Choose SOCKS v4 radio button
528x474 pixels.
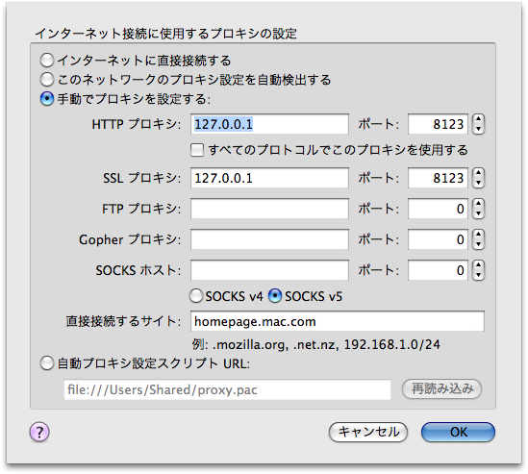point(195,296)
